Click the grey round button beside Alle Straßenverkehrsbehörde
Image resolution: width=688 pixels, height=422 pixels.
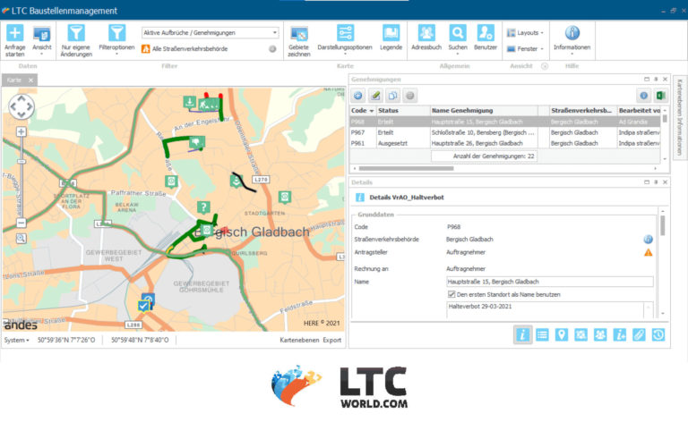pos(272,49)
